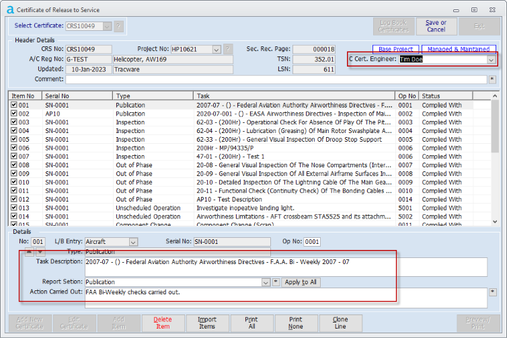The height and width of the screenshot is (338, 507).
Task: Click scroll down arrow in items list
Action: click(x=495, y=222)
